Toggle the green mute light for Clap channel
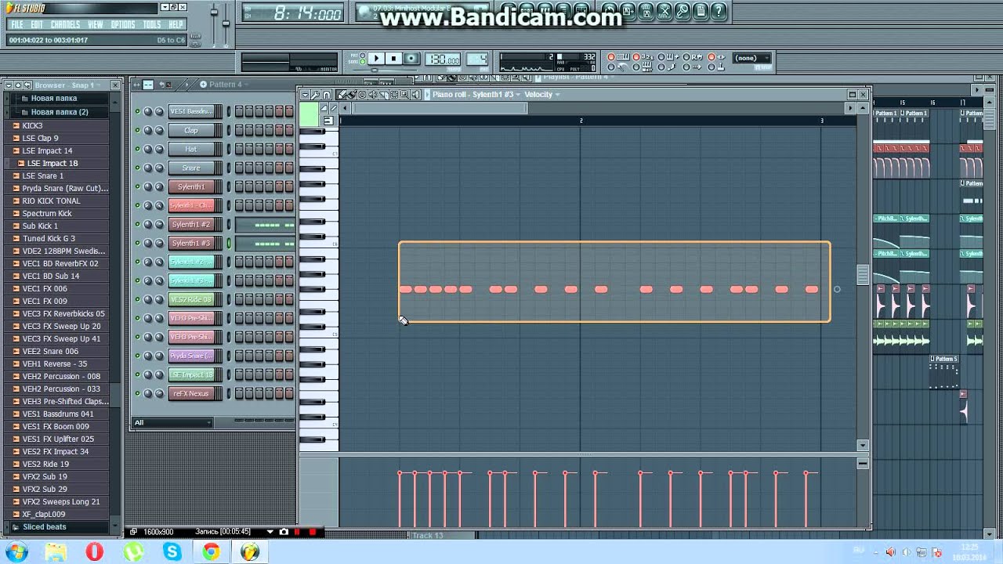1003x564 pixels. [137, 131]
